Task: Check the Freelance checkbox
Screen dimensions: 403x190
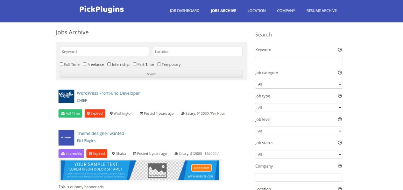Action: [x=85, y=65]
